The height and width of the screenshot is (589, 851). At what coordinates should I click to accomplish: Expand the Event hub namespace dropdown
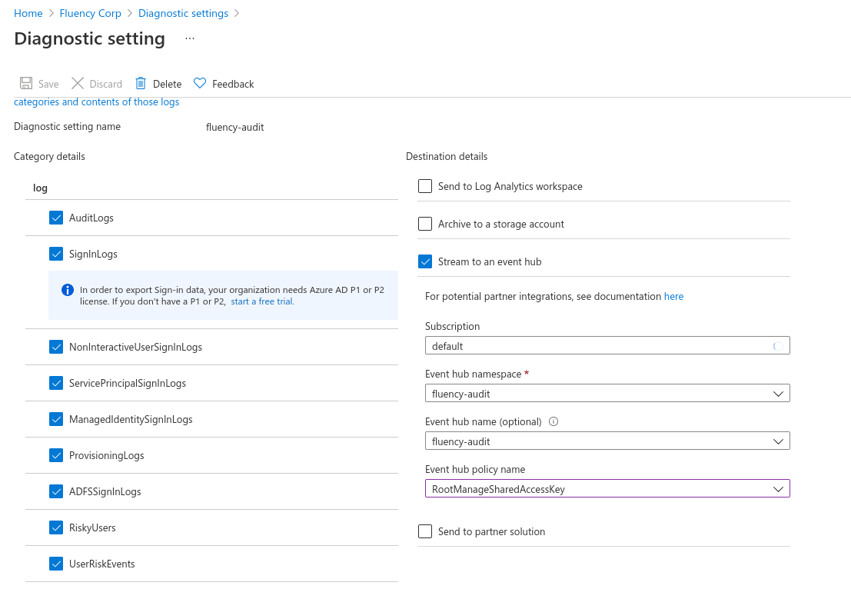coord(607,394)
